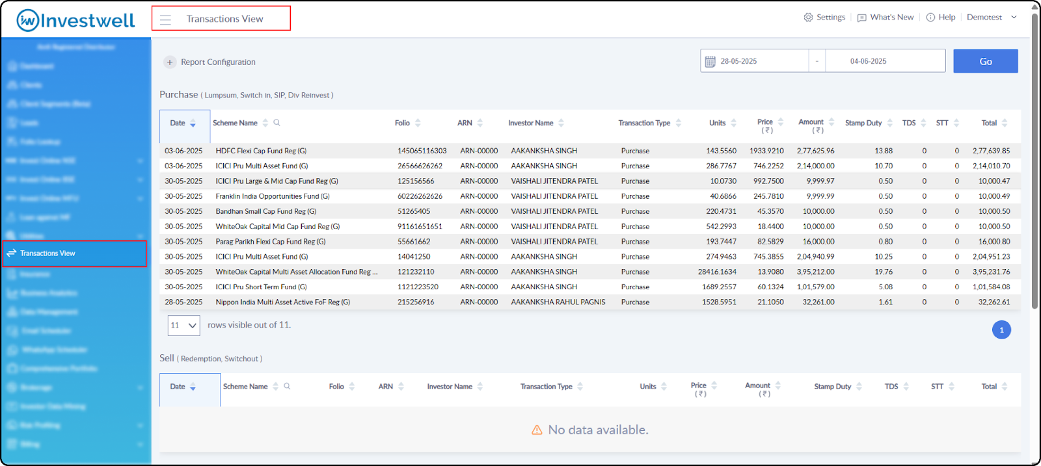Screen dimensions: 1041x466
Task: Click Nippon India Multi Asset Active FoF row
Action: click(x=590, y=302)
